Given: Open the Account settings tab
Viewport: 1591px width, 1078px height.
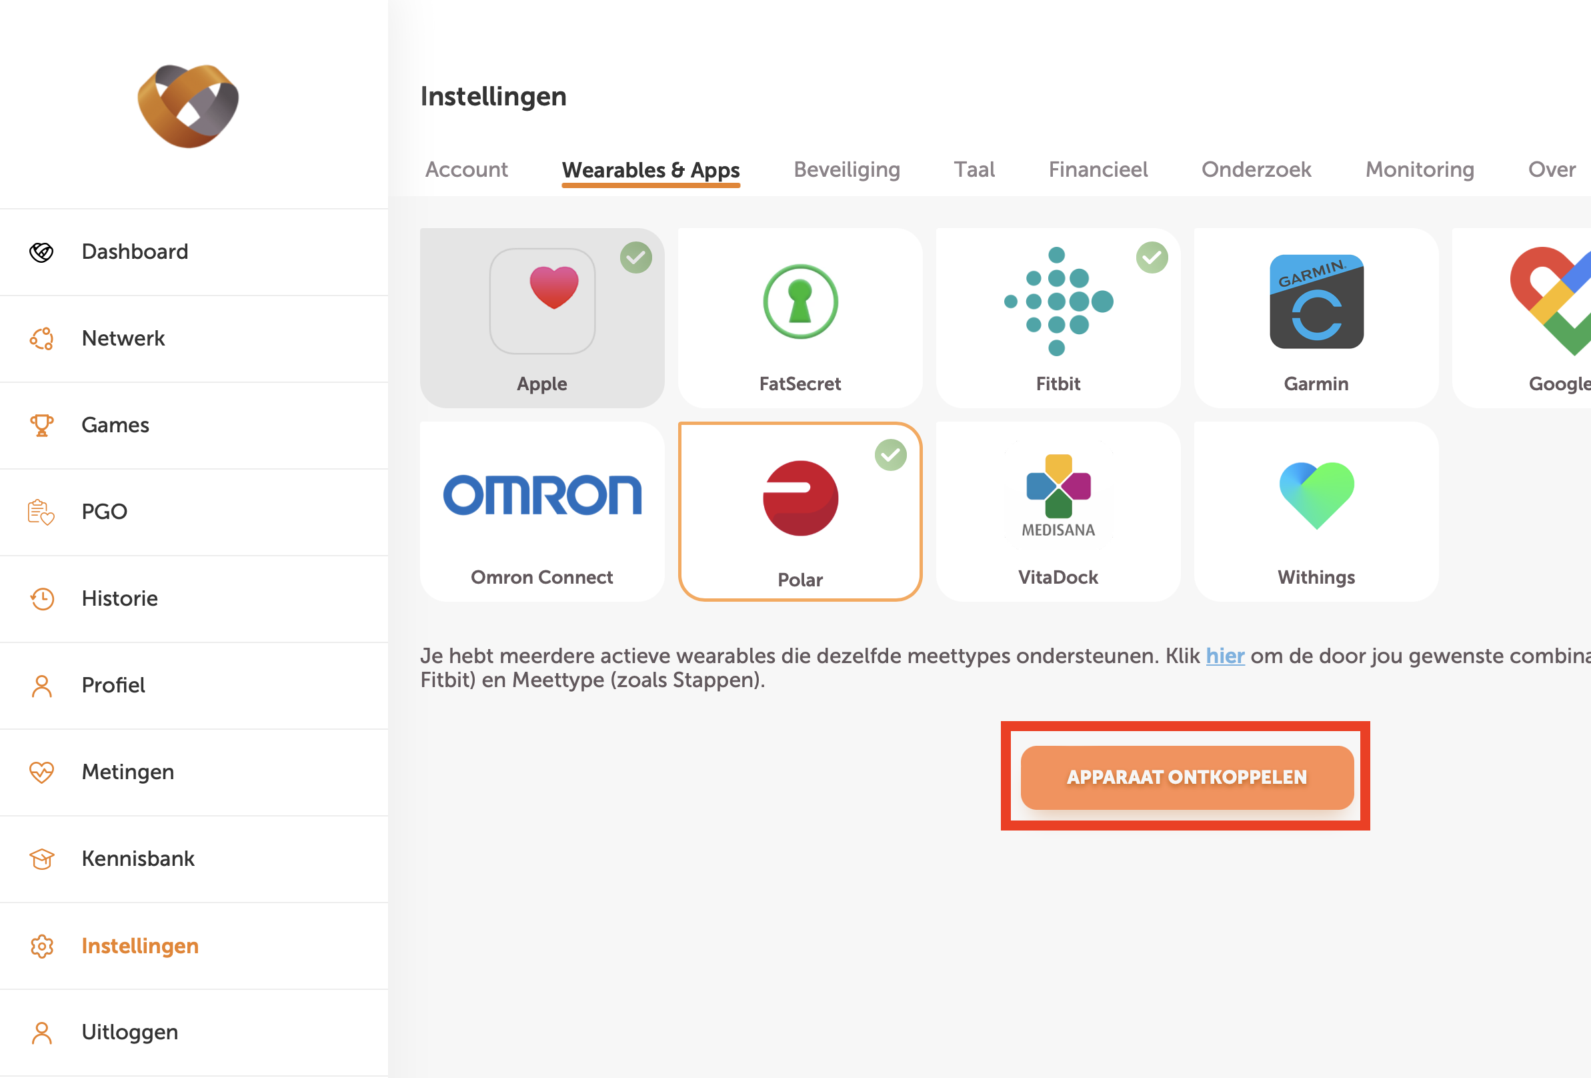Looking at the screenshot, I should tap(466, 169).
